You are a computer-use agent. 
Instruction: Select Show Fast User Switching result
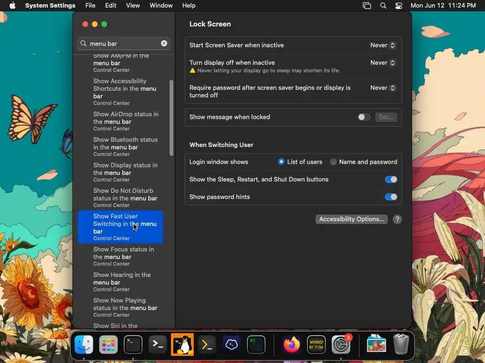tap(121, 227)
